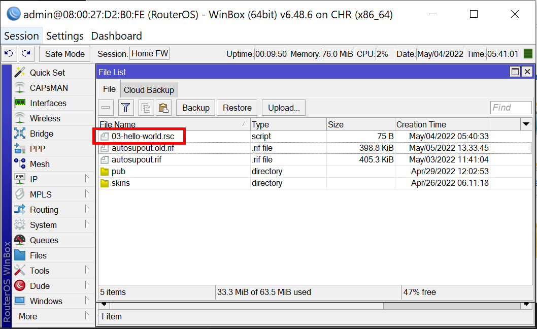
Task: Click the Redo arrow icon
Action: [x=26, y=53]
